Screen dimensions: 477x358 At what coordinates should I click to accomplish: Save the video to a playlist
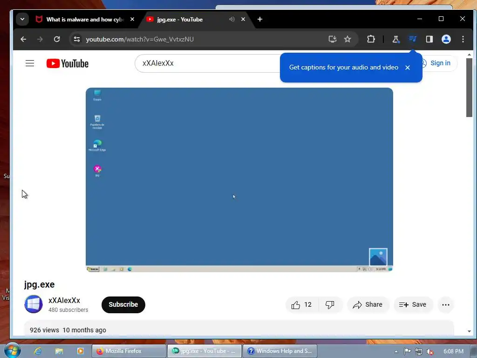413,305
